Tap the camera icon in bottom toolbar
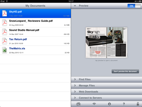The width and height of the screenshot is (142, 107). click(x=78, y=104)
